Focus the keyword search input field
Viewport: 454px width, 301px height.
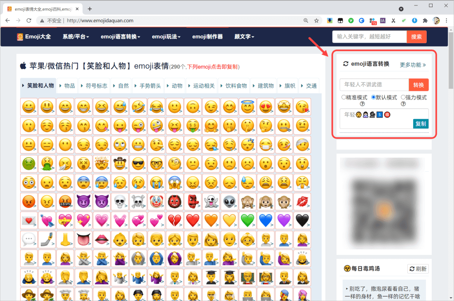[x=370, y=37]
